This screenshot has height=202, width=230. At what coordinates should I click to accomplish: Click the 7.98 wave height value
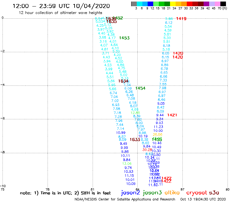[163, 88]
